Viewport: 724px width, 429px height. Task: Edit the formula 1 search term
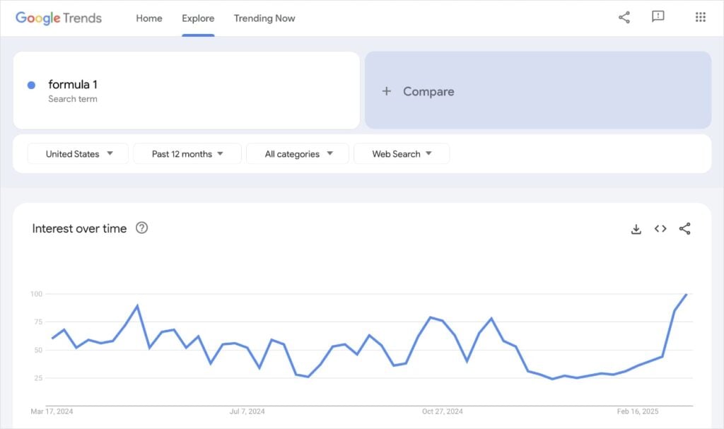tap(74, 84)
